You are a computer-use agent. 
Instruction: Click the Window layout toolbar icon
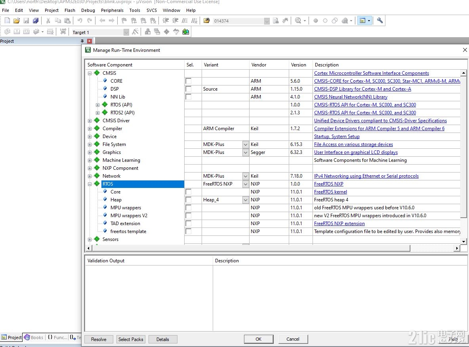click(x=362, y=21)
